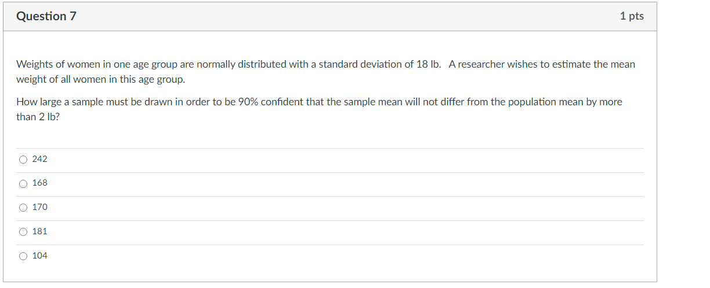Screen dimensions: 710x288
Task: Click the 90% confidence figure in the question
Action: click(x=248, y=102)
